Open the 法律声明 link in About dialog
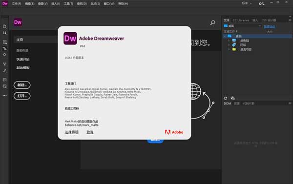Viewport: 293px width, 184px height. [x=72, y=132]
